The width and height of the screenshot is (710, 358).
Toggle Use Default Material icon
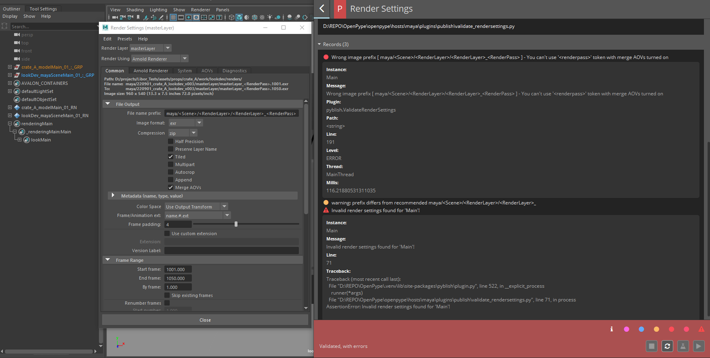tap(247, 17)
